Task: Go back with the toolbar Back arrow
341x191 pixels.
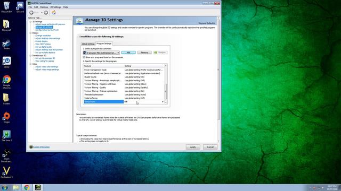Action: pyautogui.click(x=31, y=13)
